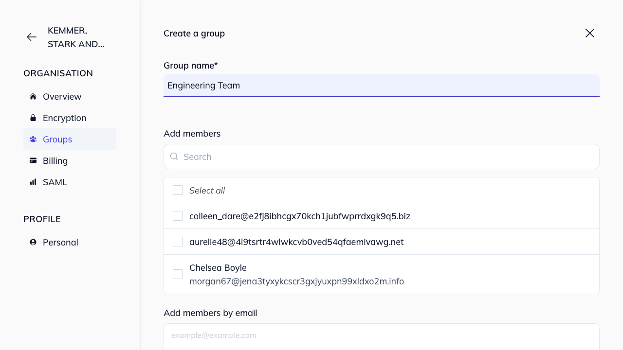Select the Overview home icon
The width and height of the screenshot is (623, 350).
click(33, 96)
